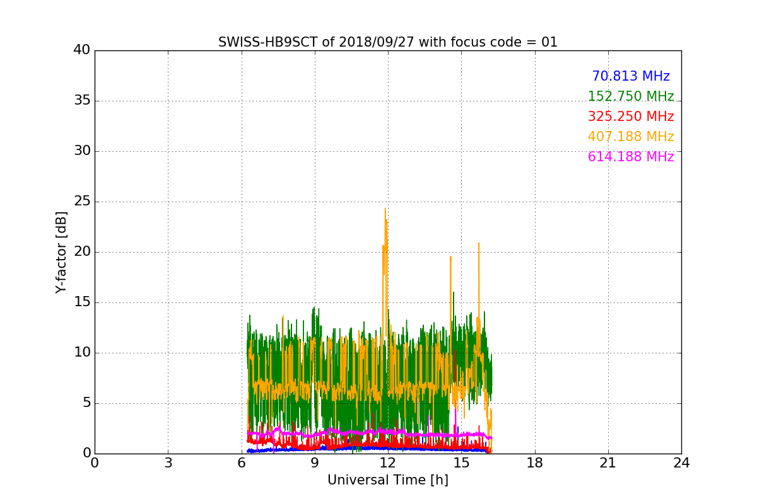
Task: Select the 70.813 MHz legend label
Action: [631, 76]
